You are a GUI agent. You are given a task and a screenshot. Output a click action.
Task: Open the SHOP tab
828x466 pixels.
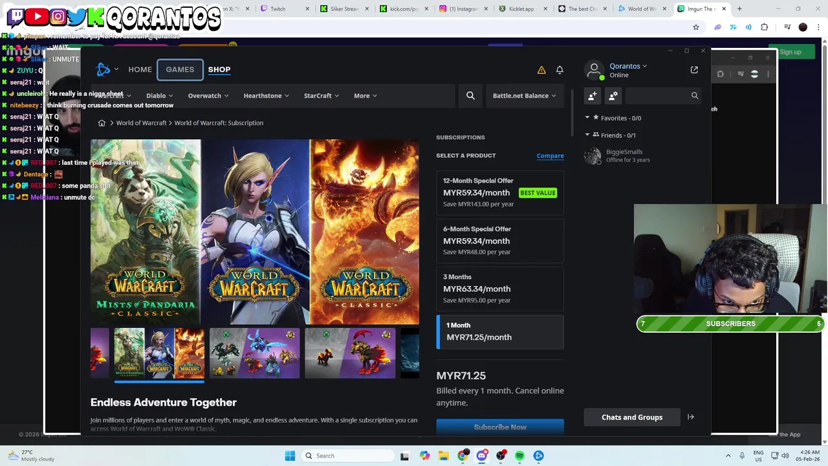[x=219, y=69]
